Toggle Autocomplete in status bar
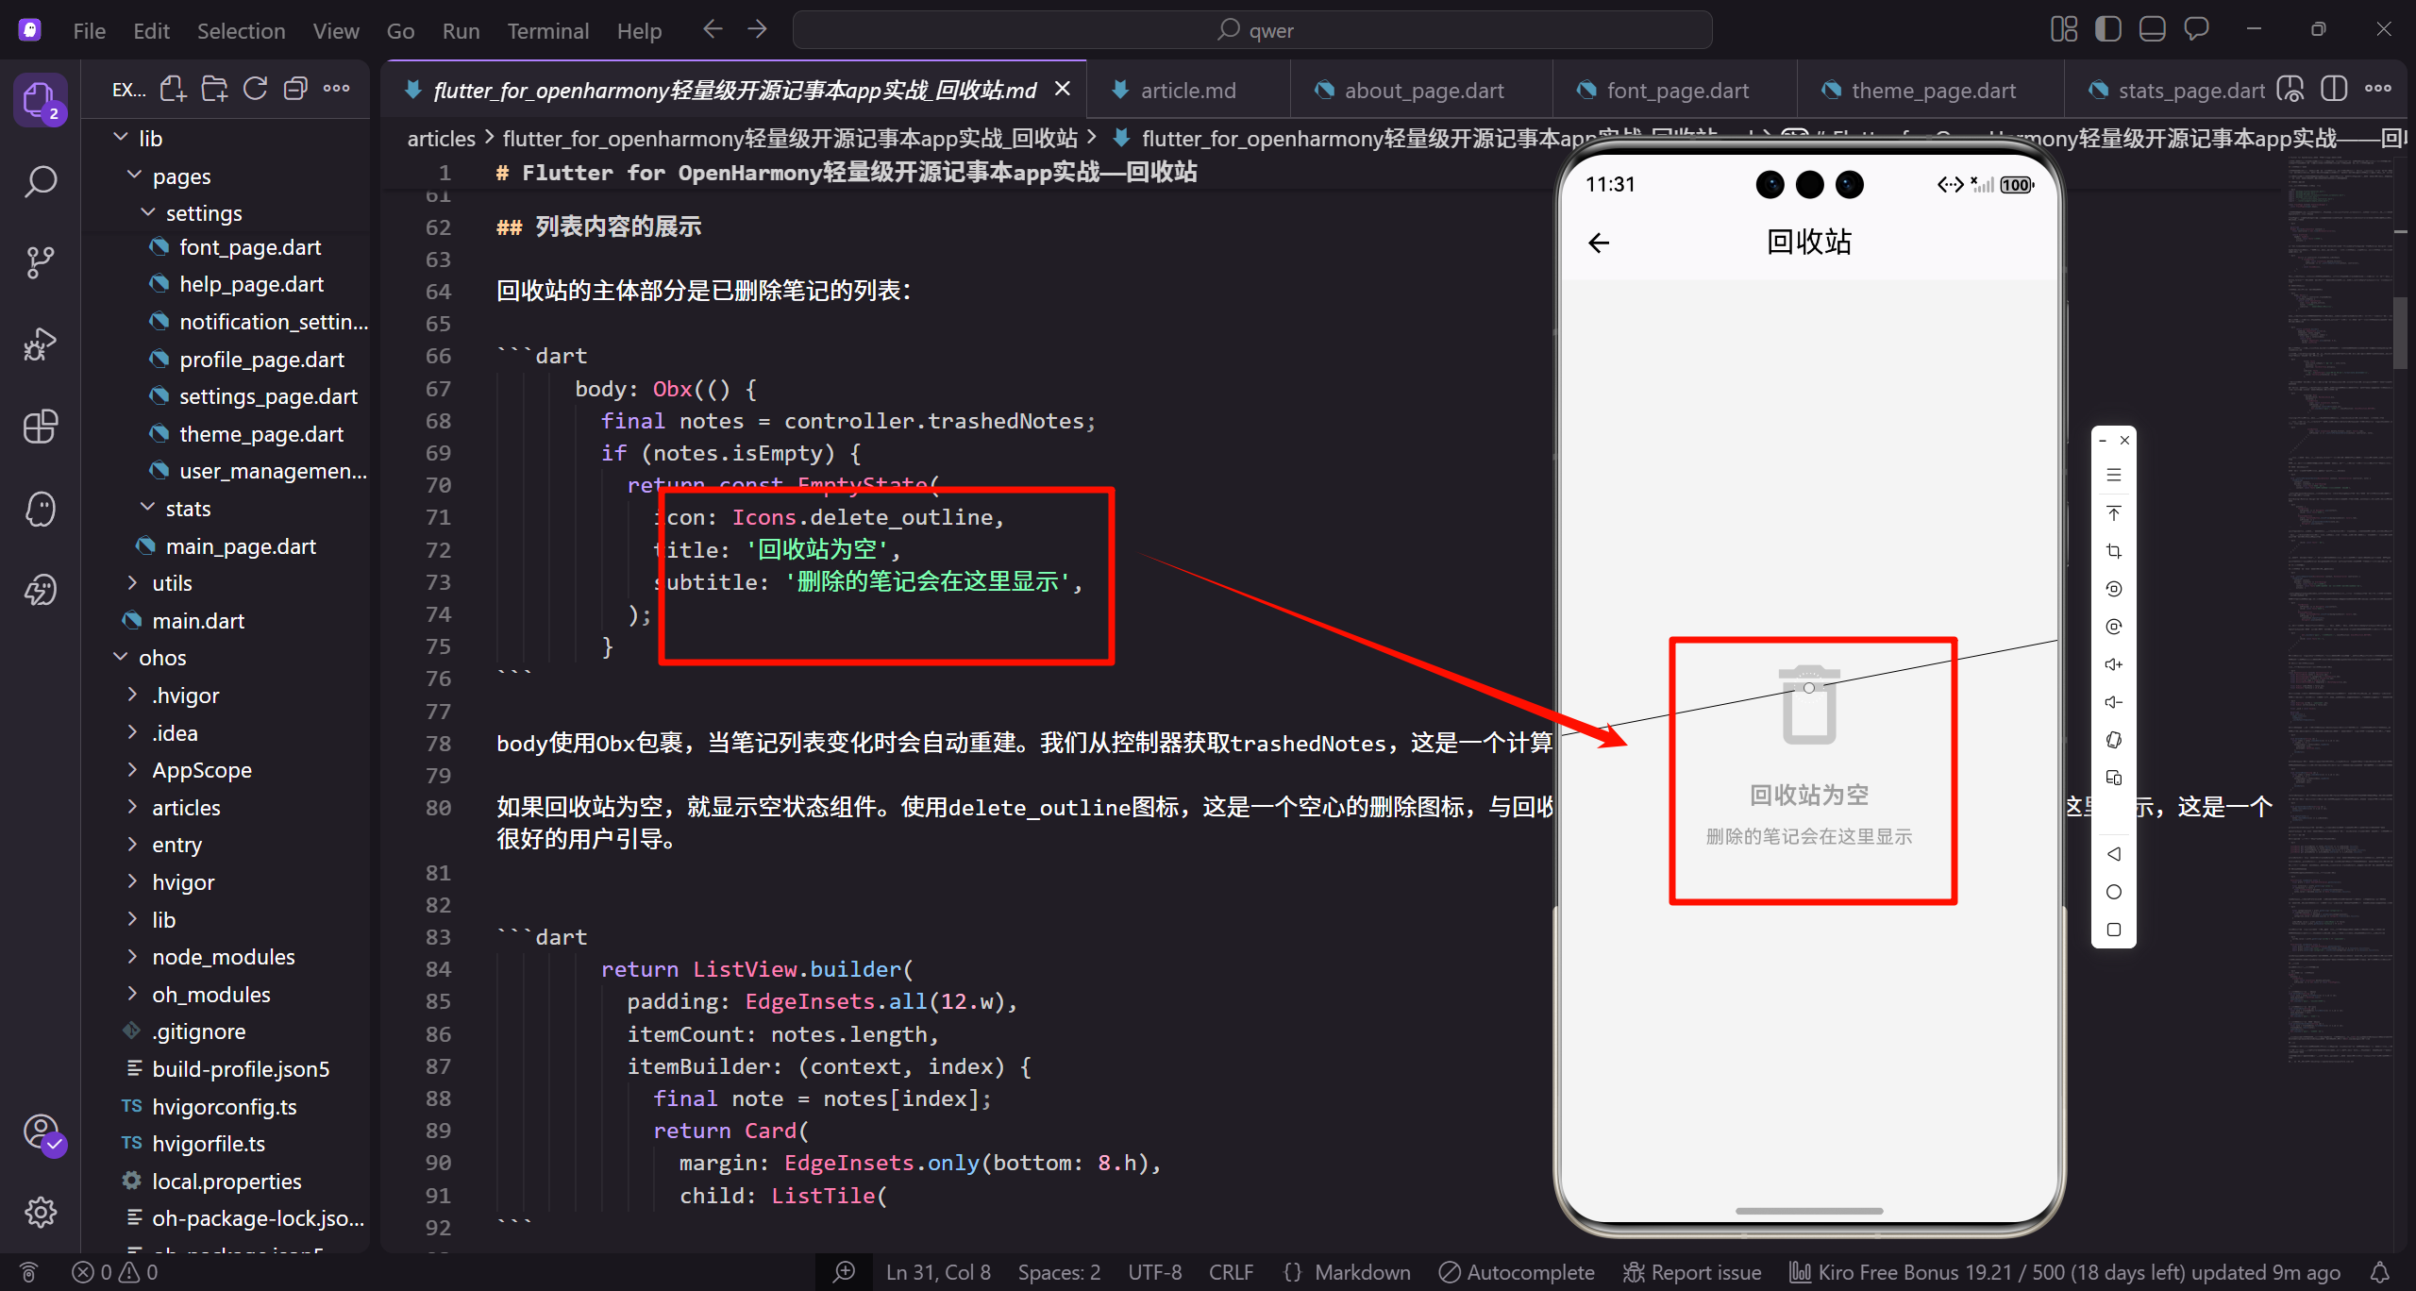This screenshot has height=1291, width=2416. [x=1517, y=1272]
